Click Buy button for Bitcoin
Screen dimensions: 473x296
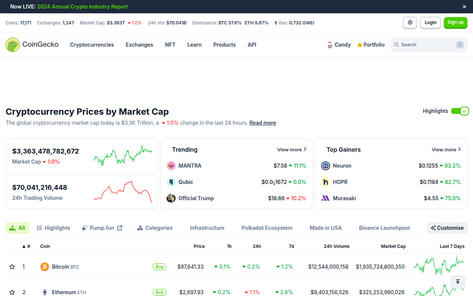(x=160, y=267)
